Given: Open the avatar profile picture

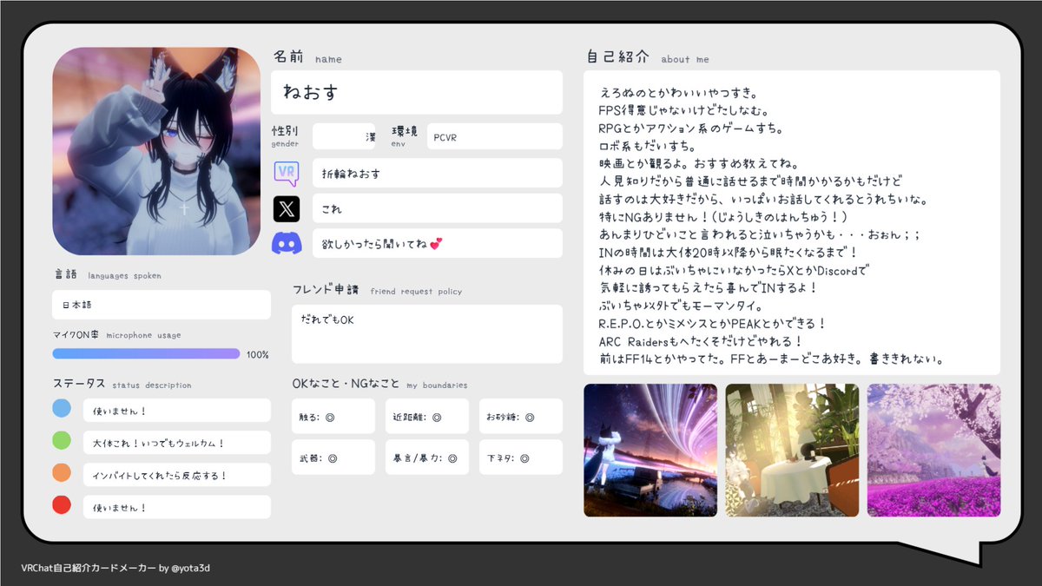Looking at the screenshot, I should (x=156, y=151).
